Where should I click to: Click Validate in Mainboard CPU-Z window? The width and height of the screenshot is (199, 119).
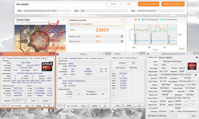[95, 106]
